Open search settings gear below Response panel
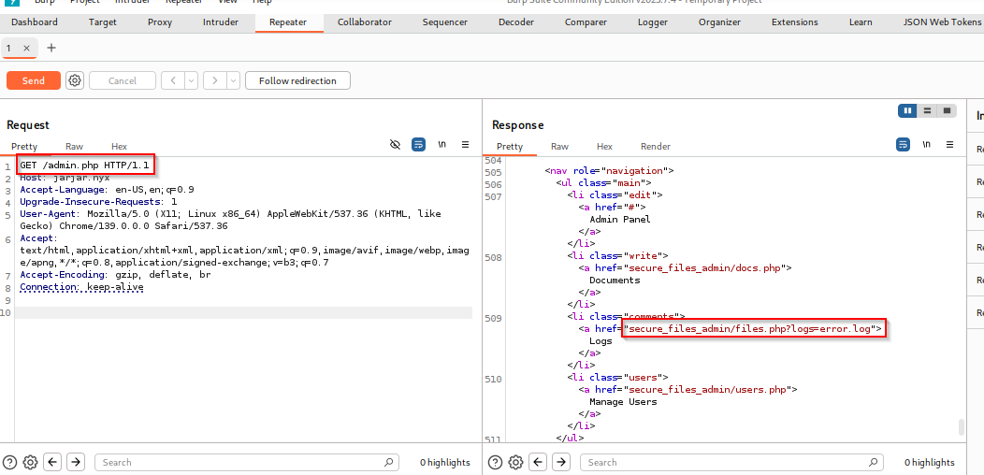This screenshot has height=475, width=984. coord(514,462)
